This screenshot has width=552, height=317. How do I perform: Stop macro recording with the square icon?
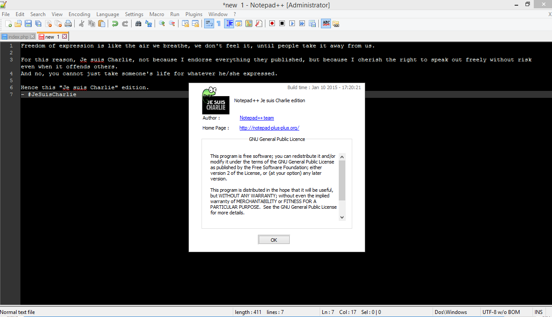tap(282, 23)
